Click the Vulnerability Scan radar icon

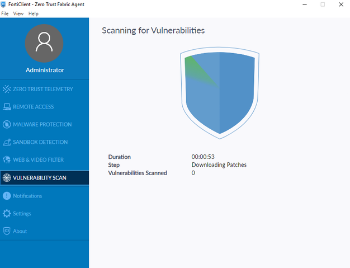pos(7,178)
